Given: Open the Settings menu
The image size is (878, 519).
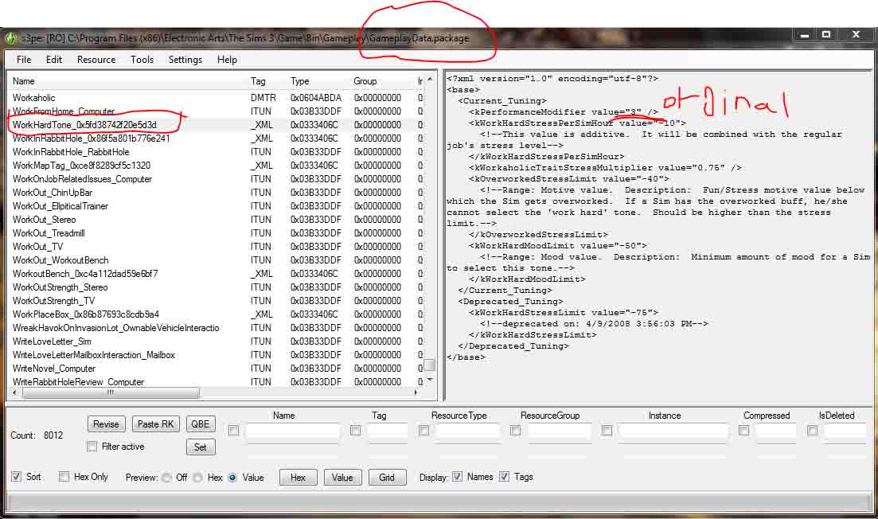Looking at the screenshot, I should coord(185,60).
